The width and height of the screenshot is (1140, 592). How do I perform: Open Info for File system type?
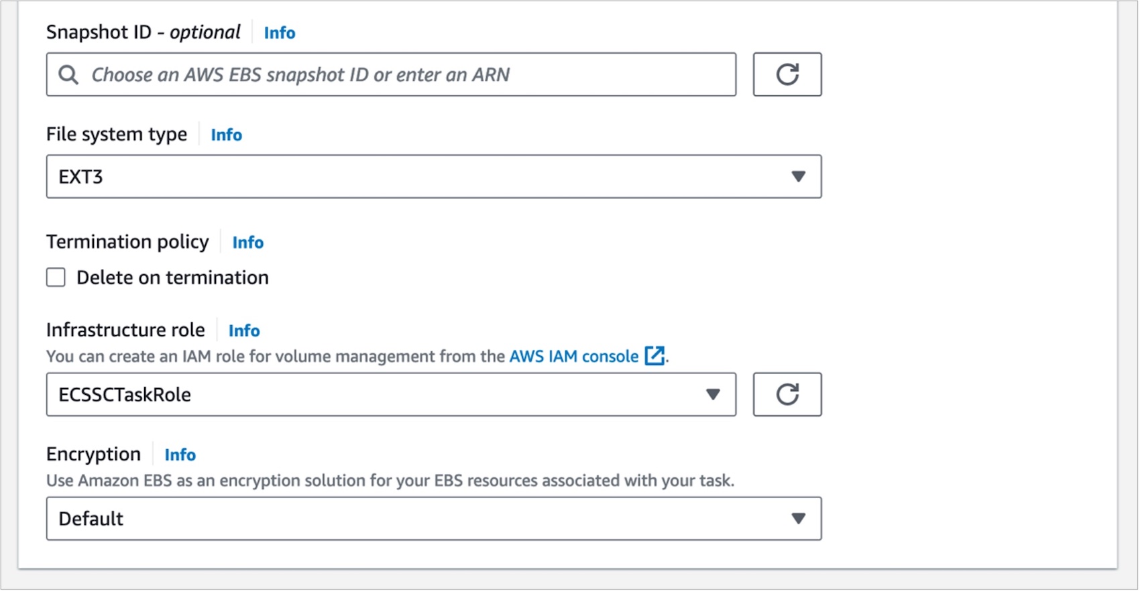tap(226, 135)
